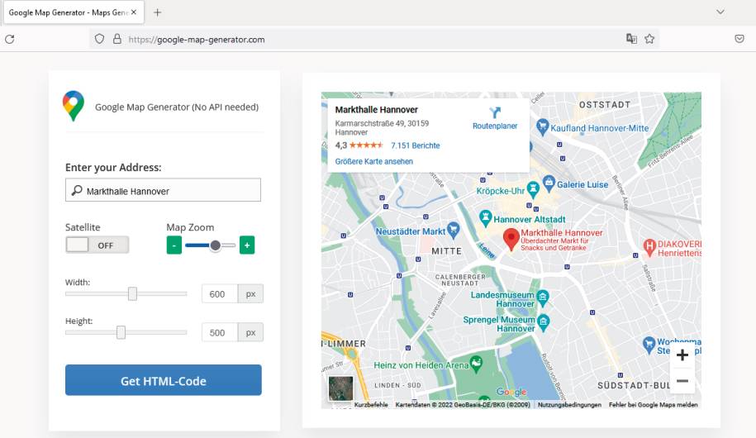756x438 pixels.
Task: Click the OSTSTADT district label
Action: (x=605, y=105)
